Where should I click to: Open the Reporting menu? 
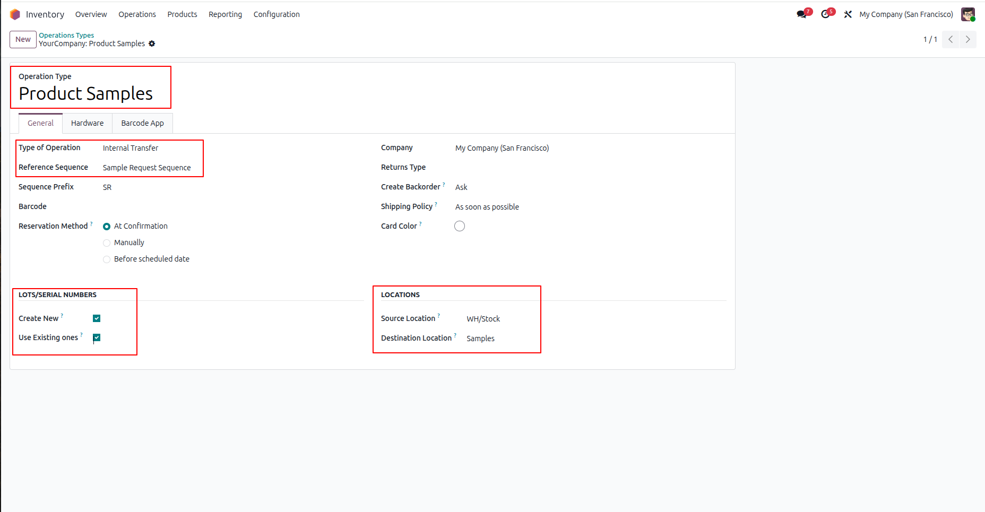click(225, 14)
